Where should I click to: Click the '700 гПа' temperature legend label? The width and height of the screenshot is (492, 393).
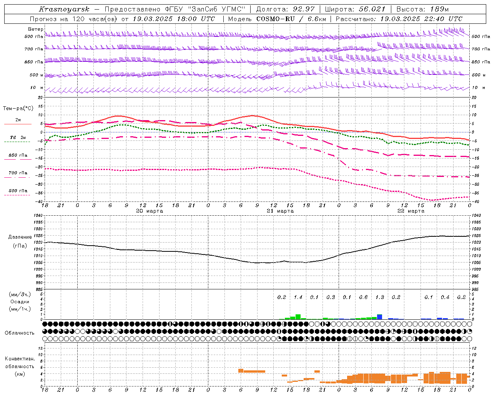point(18,173)
